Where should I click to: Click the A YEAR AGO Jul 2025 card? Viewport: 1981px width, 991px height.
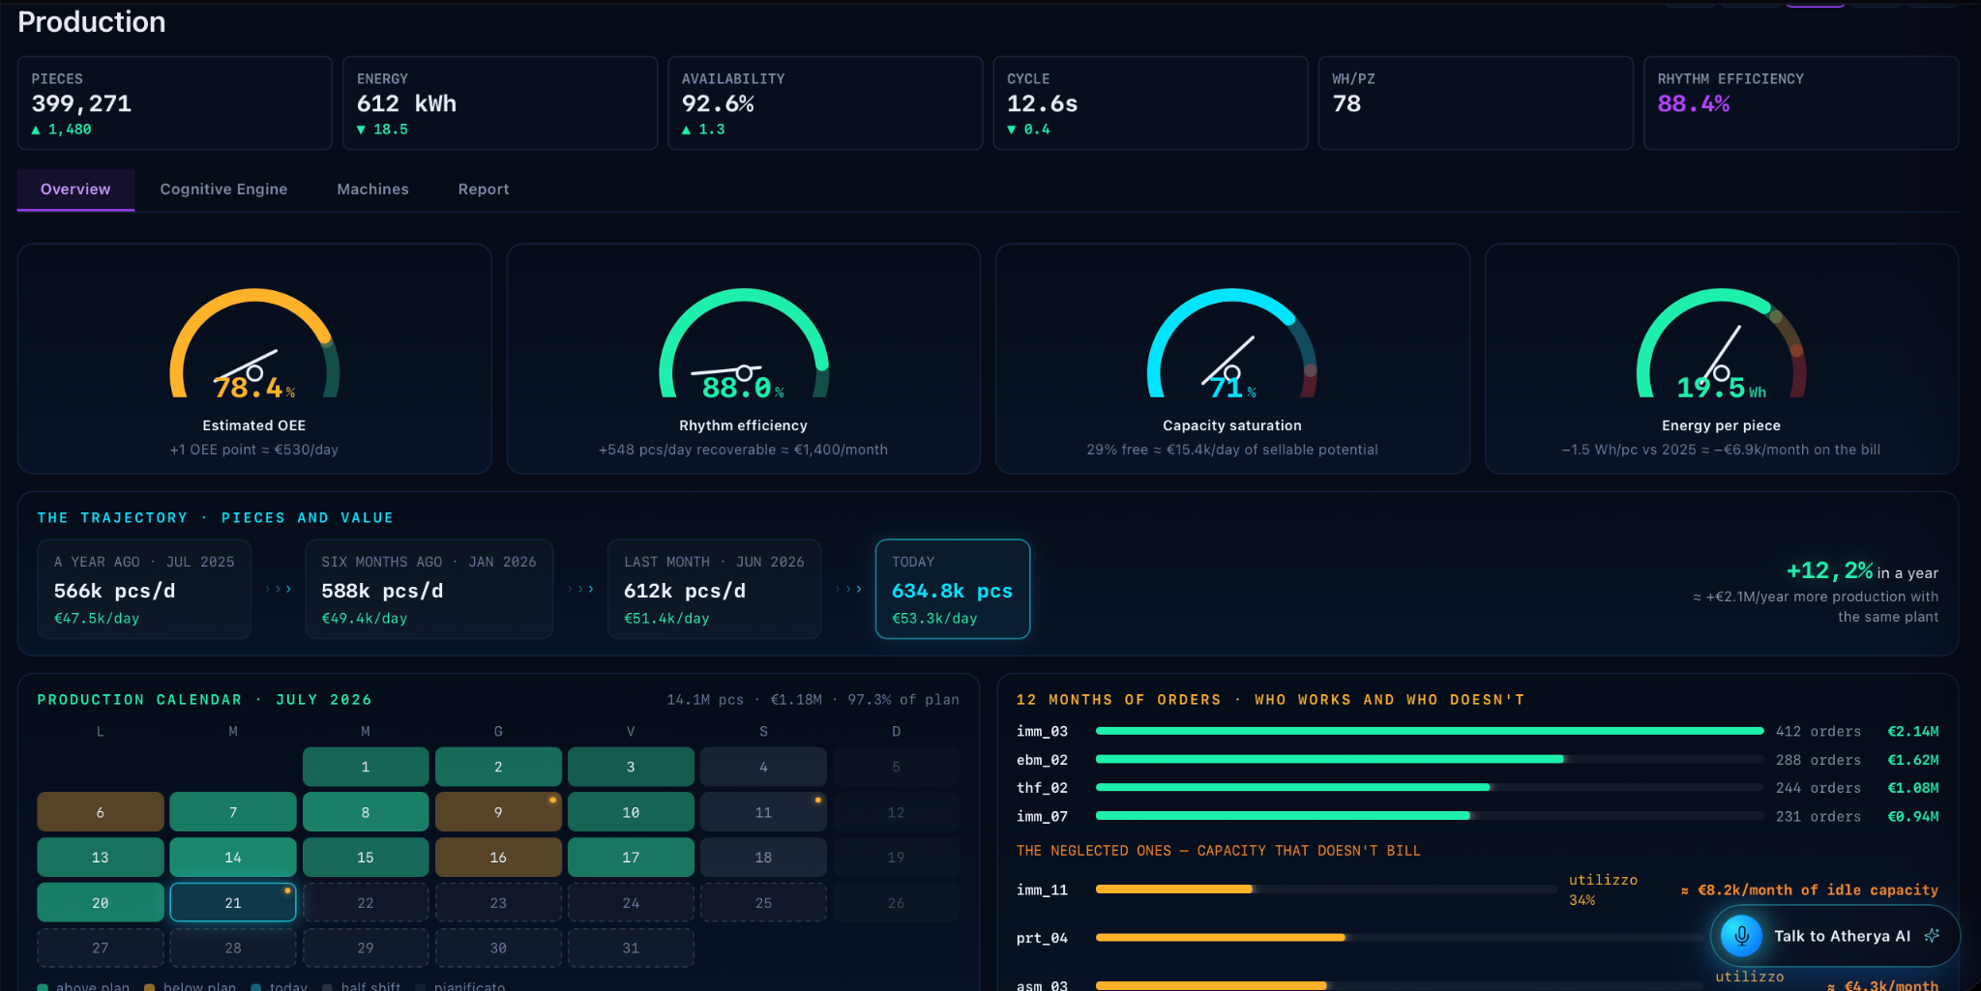tap(144, 589)
